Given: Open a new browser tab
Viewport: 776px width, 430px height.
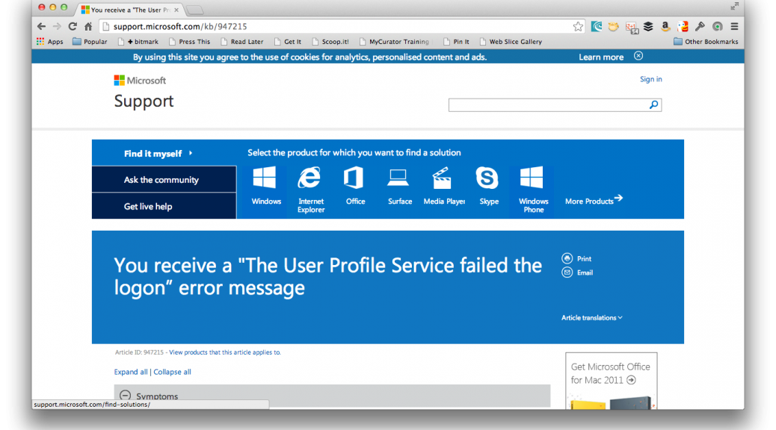Looking at the screenshot, I should [x=195, y=10].
